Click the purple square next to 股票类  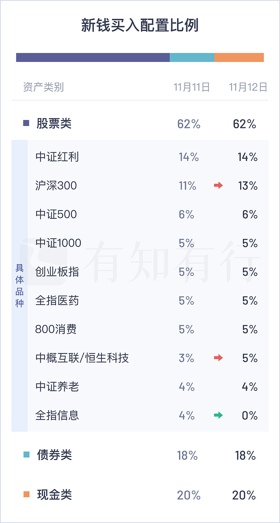[26, 123]
